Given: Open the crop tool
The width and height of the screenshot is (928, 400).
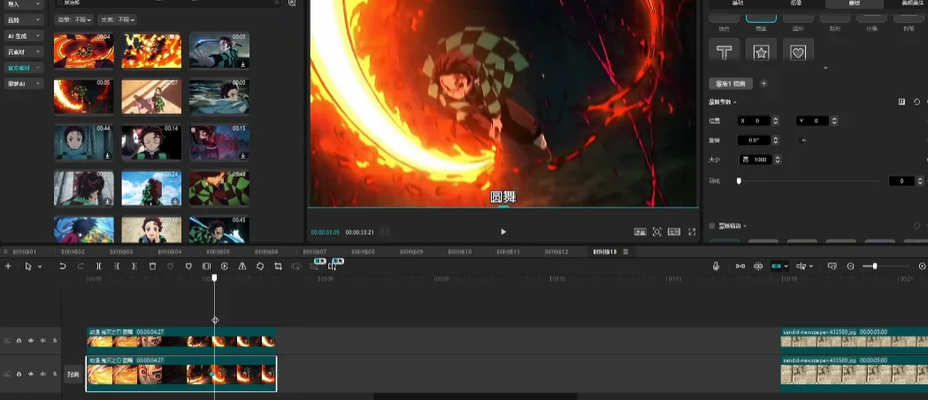Looking at the screenshot, I should pyautogui.click(x=278, y=267).
